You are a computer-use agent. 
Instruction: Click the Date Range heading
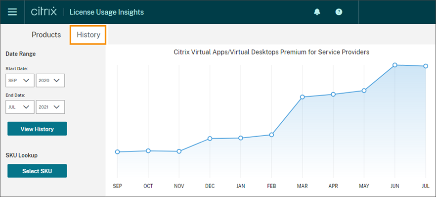coord(21,54)
